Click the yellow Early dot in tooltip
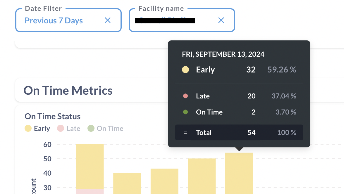The image size is (344, 194). [x=185, y=70]
